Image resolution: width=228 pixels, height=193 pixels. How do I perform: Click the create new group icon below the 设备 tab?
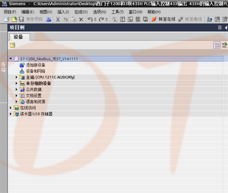click(13, 45)
